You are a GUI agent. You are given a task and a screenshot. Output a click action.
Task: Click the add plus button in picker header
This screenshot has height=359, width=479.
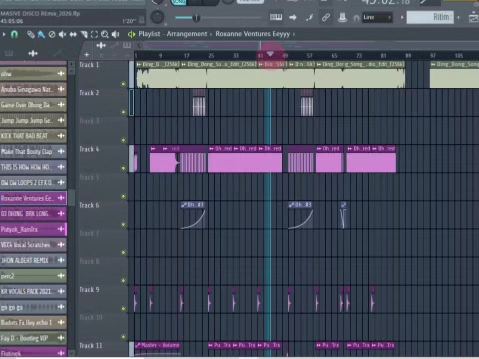coord(87,55)
